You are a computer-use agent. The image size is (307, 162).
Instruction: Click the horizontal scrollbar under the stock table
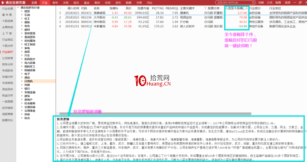tap(155, 114)
